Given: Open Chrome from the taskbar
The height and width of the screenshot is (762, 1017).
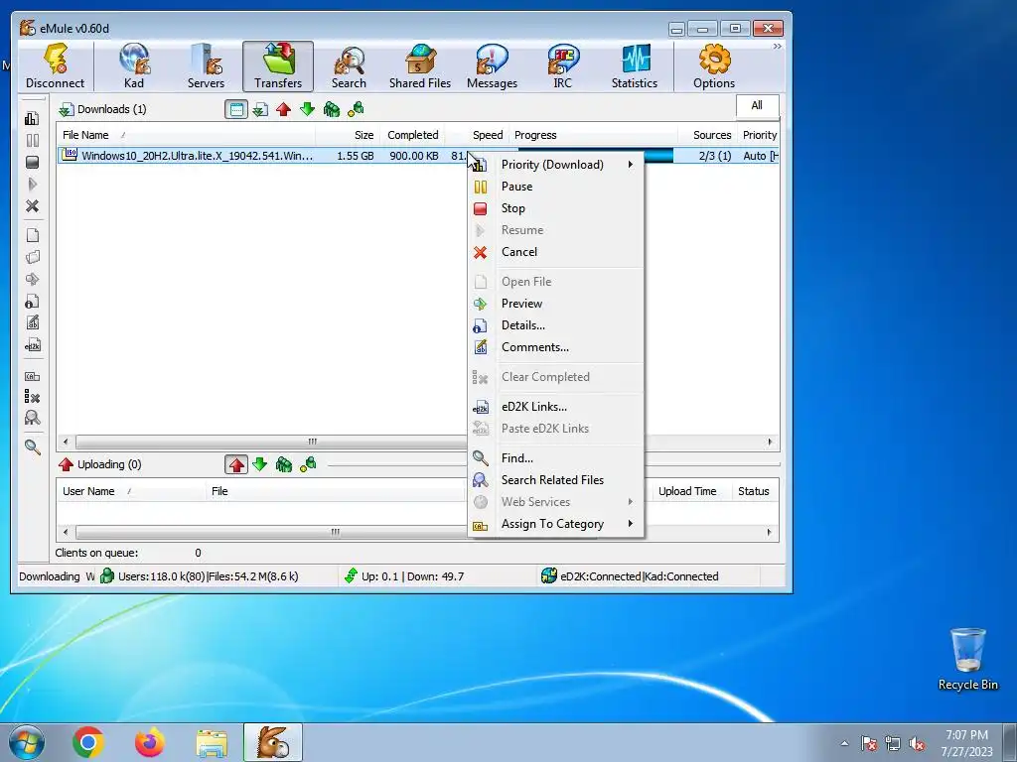Looking at the screenshot, I should pos(88,742).
